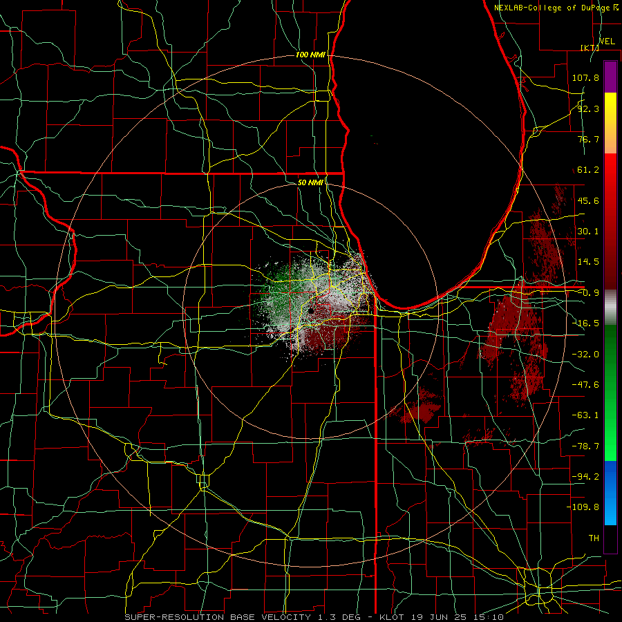Image resolution: width=622 pixels, height=622 pixels.
Task: Select the -32.0 velocity scale value
Action: (585, 355)
